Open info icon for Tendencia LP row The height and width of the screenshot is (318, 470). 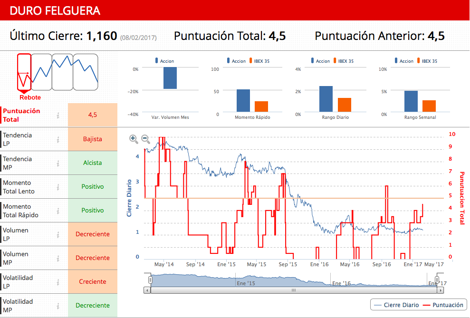[x=58, y=139]
